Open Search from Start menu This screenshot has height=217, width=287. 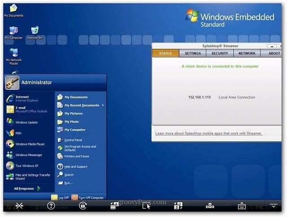65,175
